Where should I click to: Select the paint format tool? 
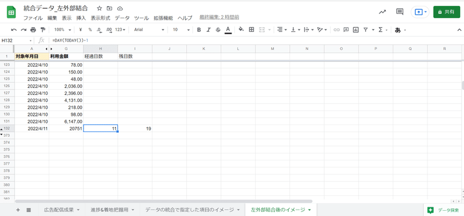(43, 30)
